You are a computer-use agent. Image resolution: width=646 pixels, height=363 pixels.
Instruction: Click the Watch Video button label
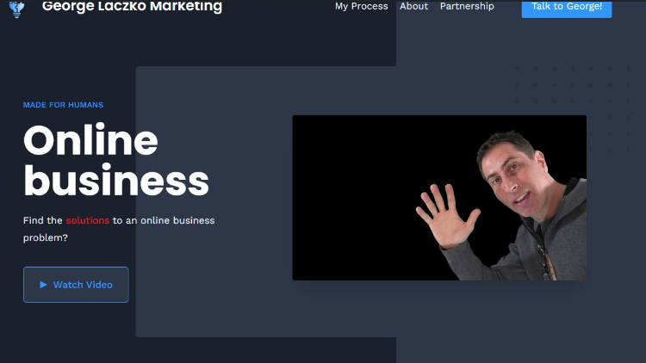[x=83, y=285]
